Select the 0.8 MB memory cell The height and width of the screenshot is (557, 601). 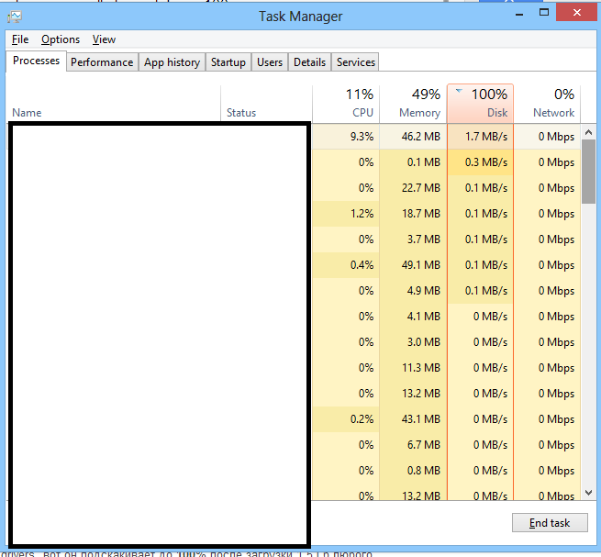click(413, 471)
